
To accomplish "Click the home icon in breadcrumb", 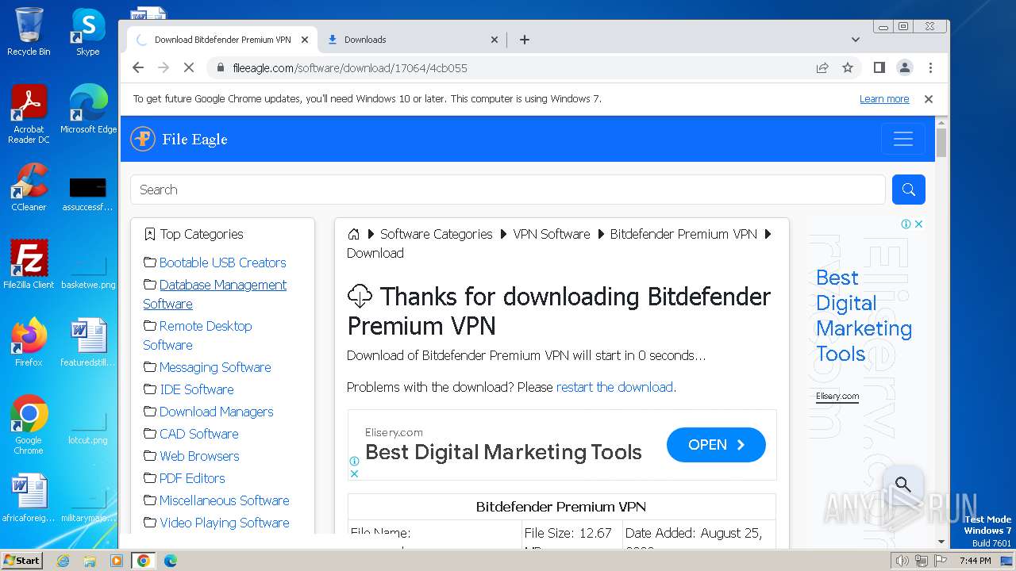I will [354, 234].
